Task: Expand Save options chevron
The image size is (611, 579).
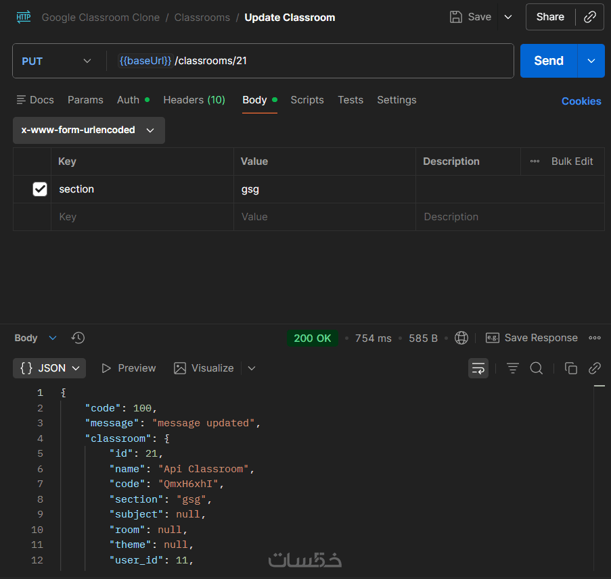Action: coord(507,17)
